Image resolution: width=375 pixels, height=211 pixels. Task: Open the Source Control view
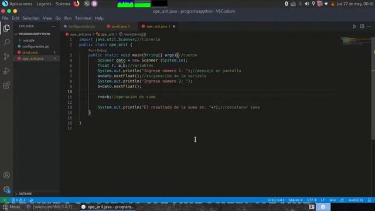(6, 56)
